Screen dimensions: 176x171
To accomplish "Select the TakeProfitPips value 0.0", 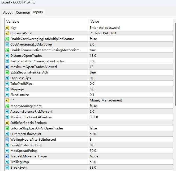I will [92, 84].
